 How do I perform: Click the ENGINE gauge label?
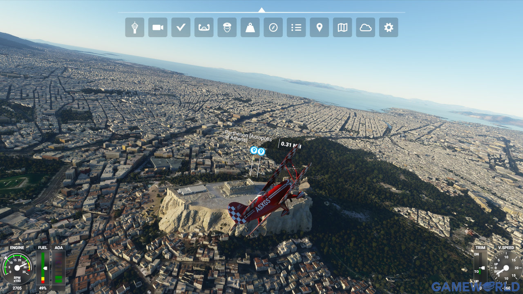(x=17, y=247)
